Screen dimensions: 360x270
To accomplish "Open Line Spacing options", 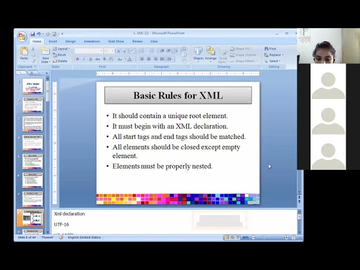I will click(176, 51).
